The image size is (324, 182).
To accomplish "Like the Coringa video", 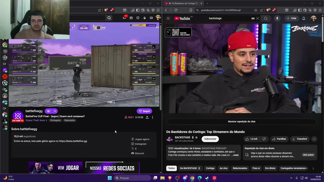I will [251, 139].
